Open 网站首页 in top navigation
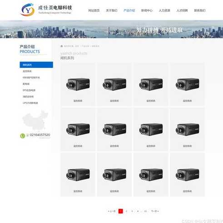223x223 pixels. (94, 10)
